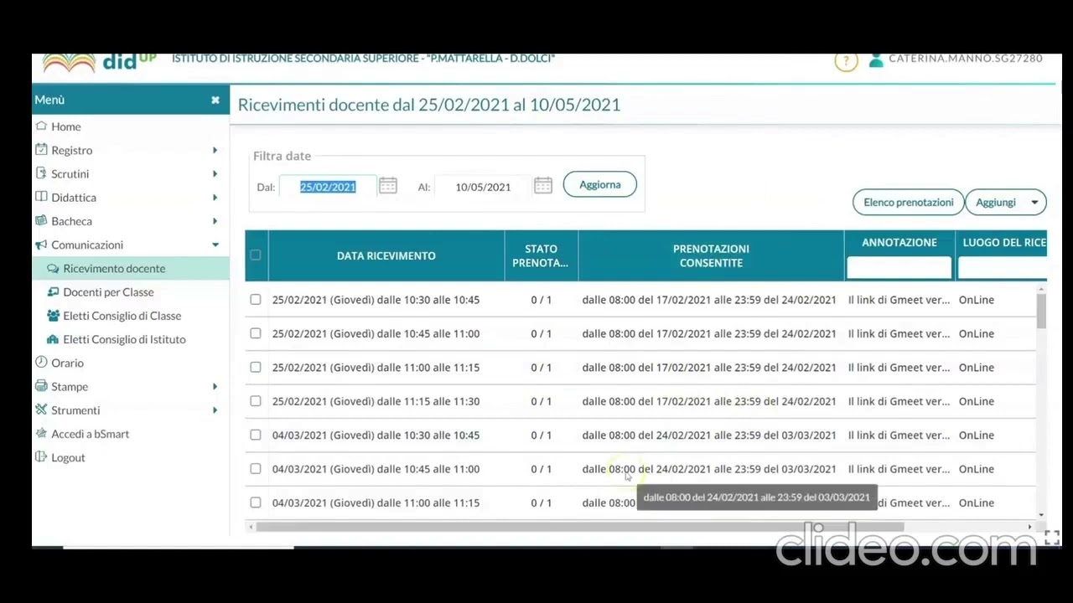Click the Bacheca board icon
1073x603 pixels.
click(41, 221)
